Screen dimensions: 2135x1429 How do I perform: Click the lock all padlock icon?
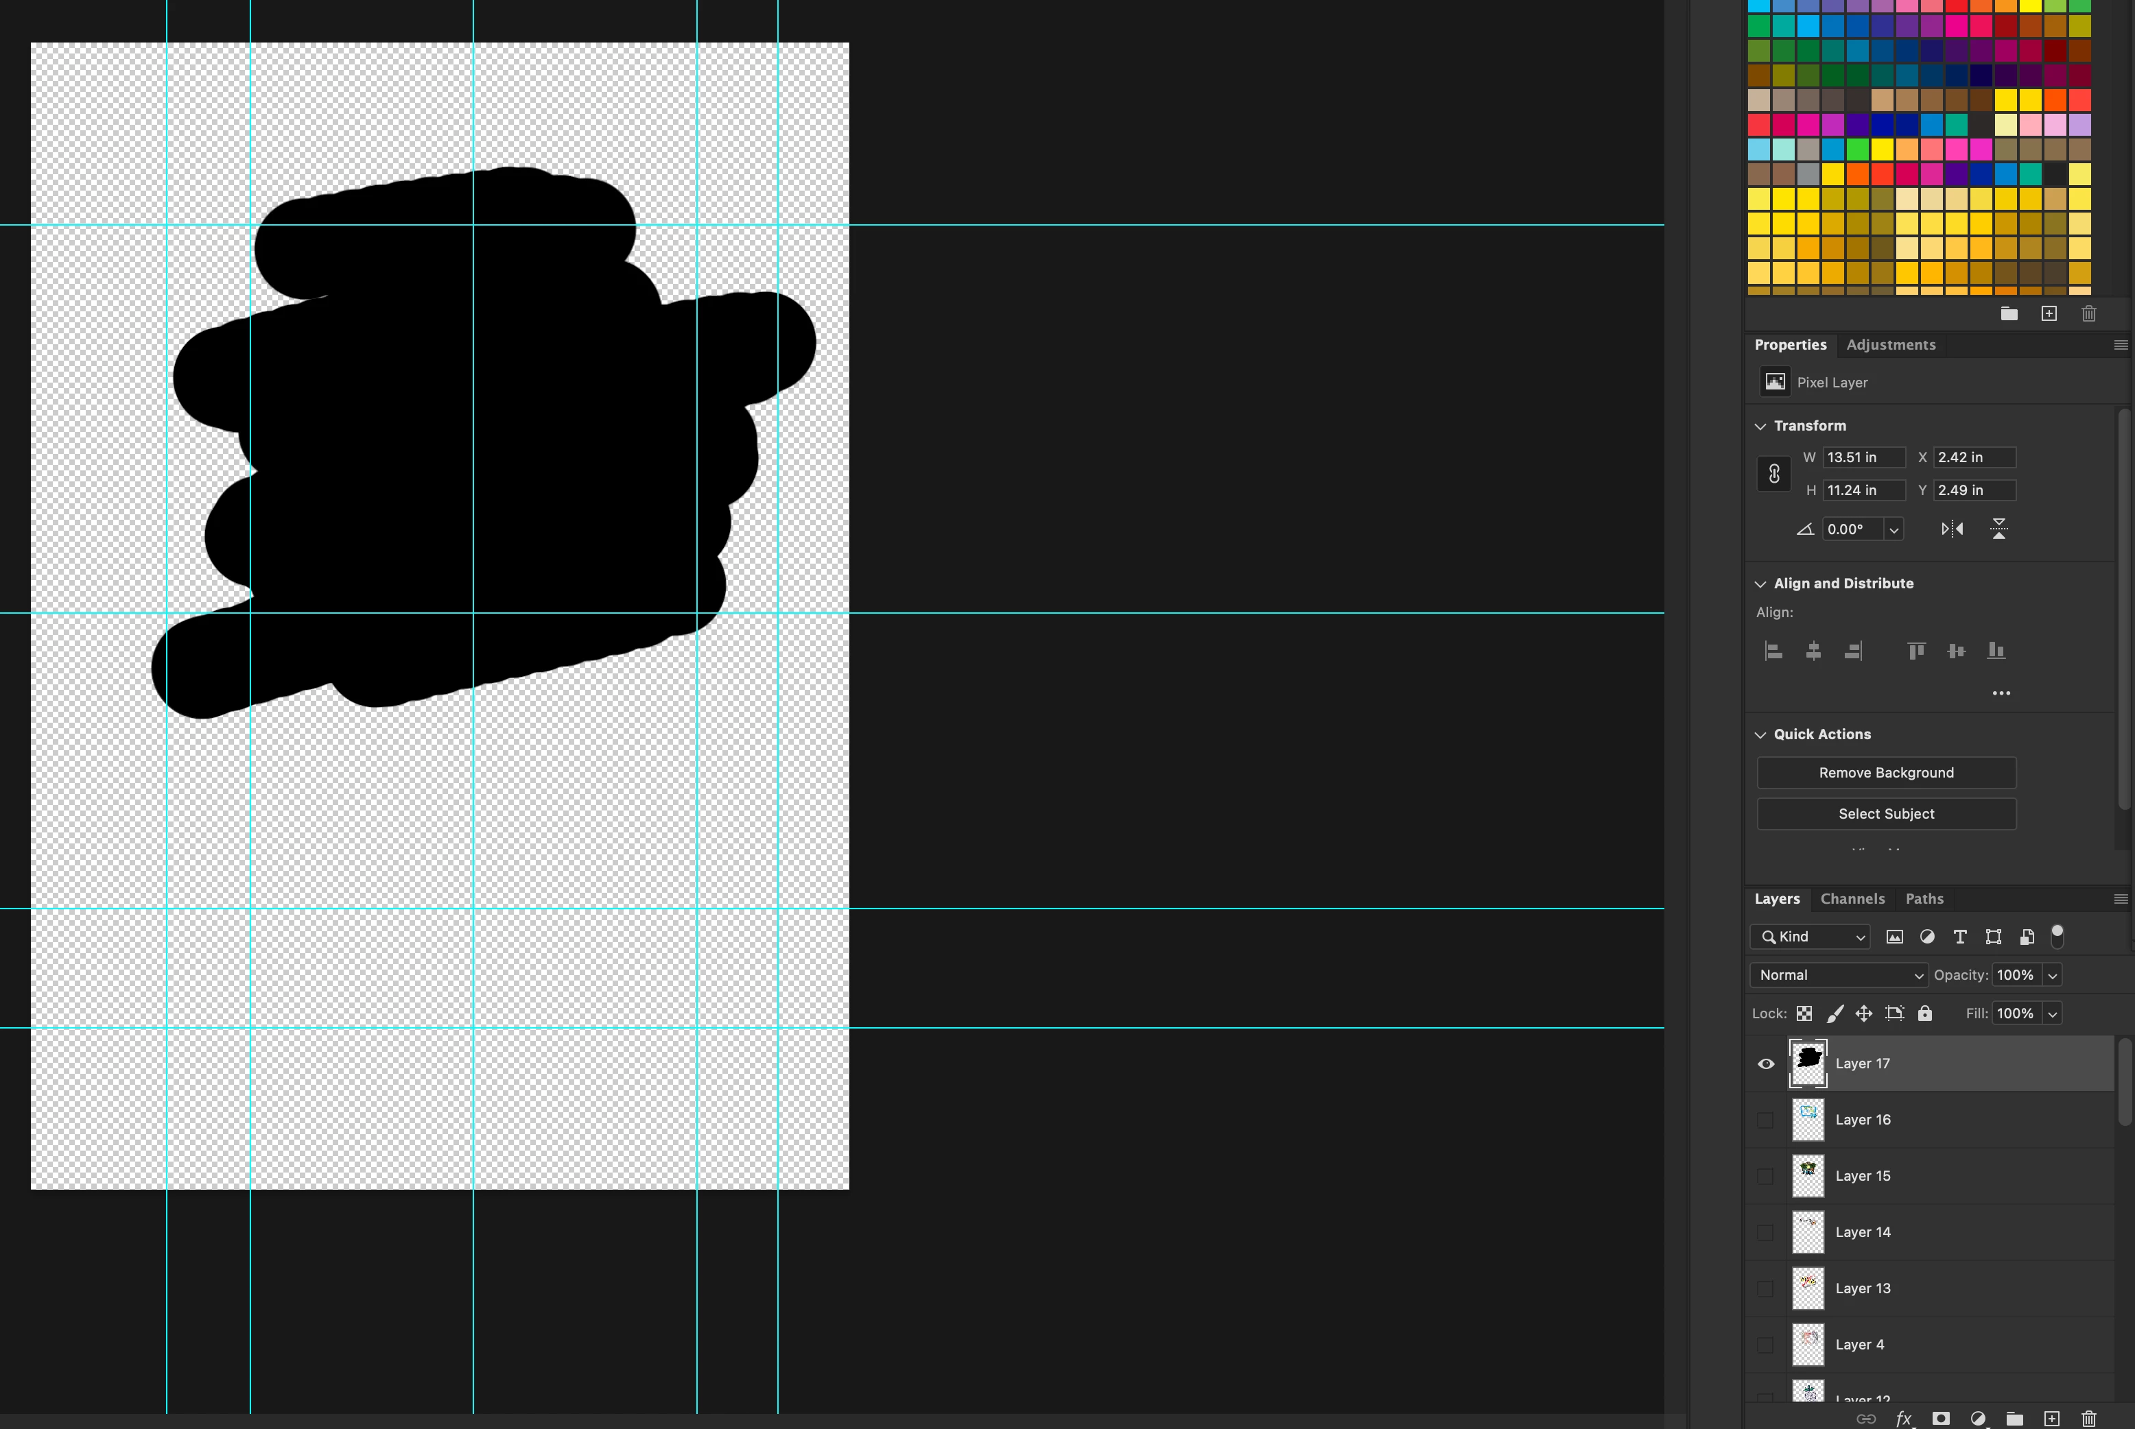point(1924,1013)
